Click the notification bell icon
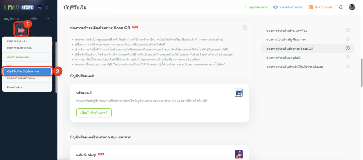Image resolution: width=363 pixels, height=160 pixels. pyautogui.click(x=341, y=7)
